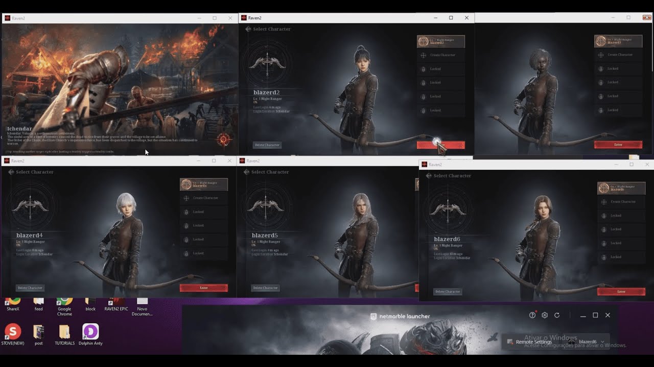Go back from blazerd4 Select Character screen
The width and height of the screenshot is (654, 367).
(11, 172)
